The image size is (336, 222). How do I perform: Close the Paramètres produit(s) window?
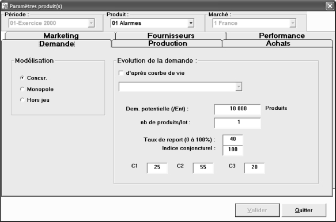pos(330,6)
